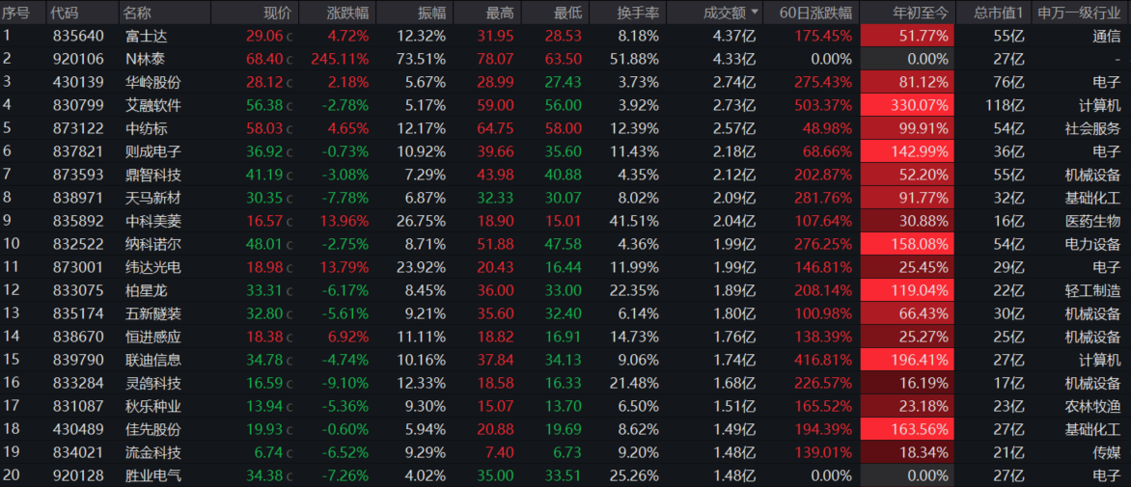Select stock name 联迪信息

pyautogui.click(x=152, y=360)
